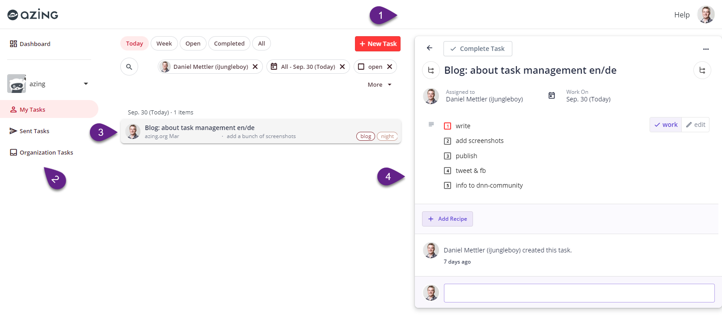
Task: Open the three-dot more options menu
Action: tap(705, 49)
